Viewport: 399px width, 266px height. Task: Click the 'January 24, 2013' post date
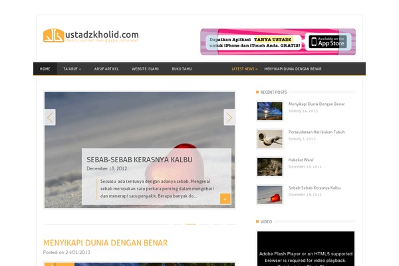[x=303, y=111]
